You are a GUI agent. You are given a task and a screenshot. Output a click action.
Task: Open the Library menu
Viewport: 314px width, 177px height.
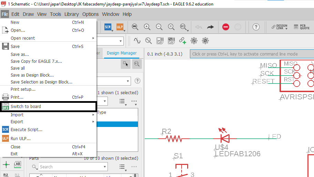[x=71, y=14]
